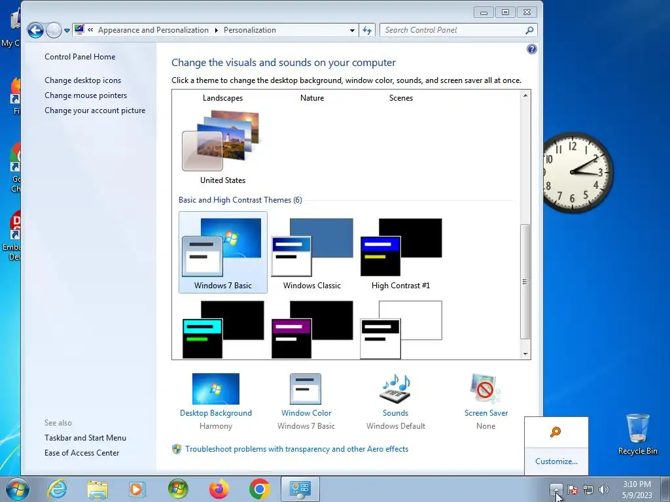The image size is (670, 502).
Task: Open Change your account picture
Action: point(95,110)
